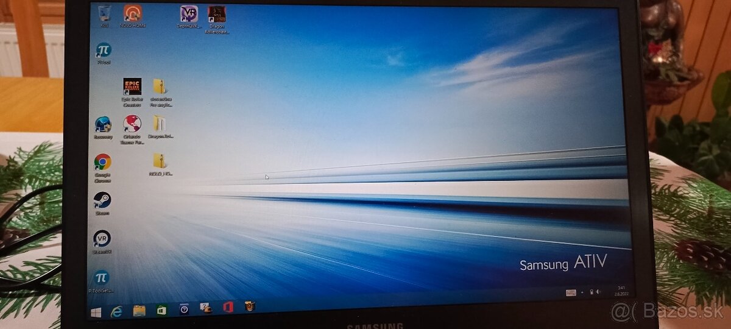This screenshot has height=329, width=731.
Task: Open the Windows Start button
Action: 96,311
